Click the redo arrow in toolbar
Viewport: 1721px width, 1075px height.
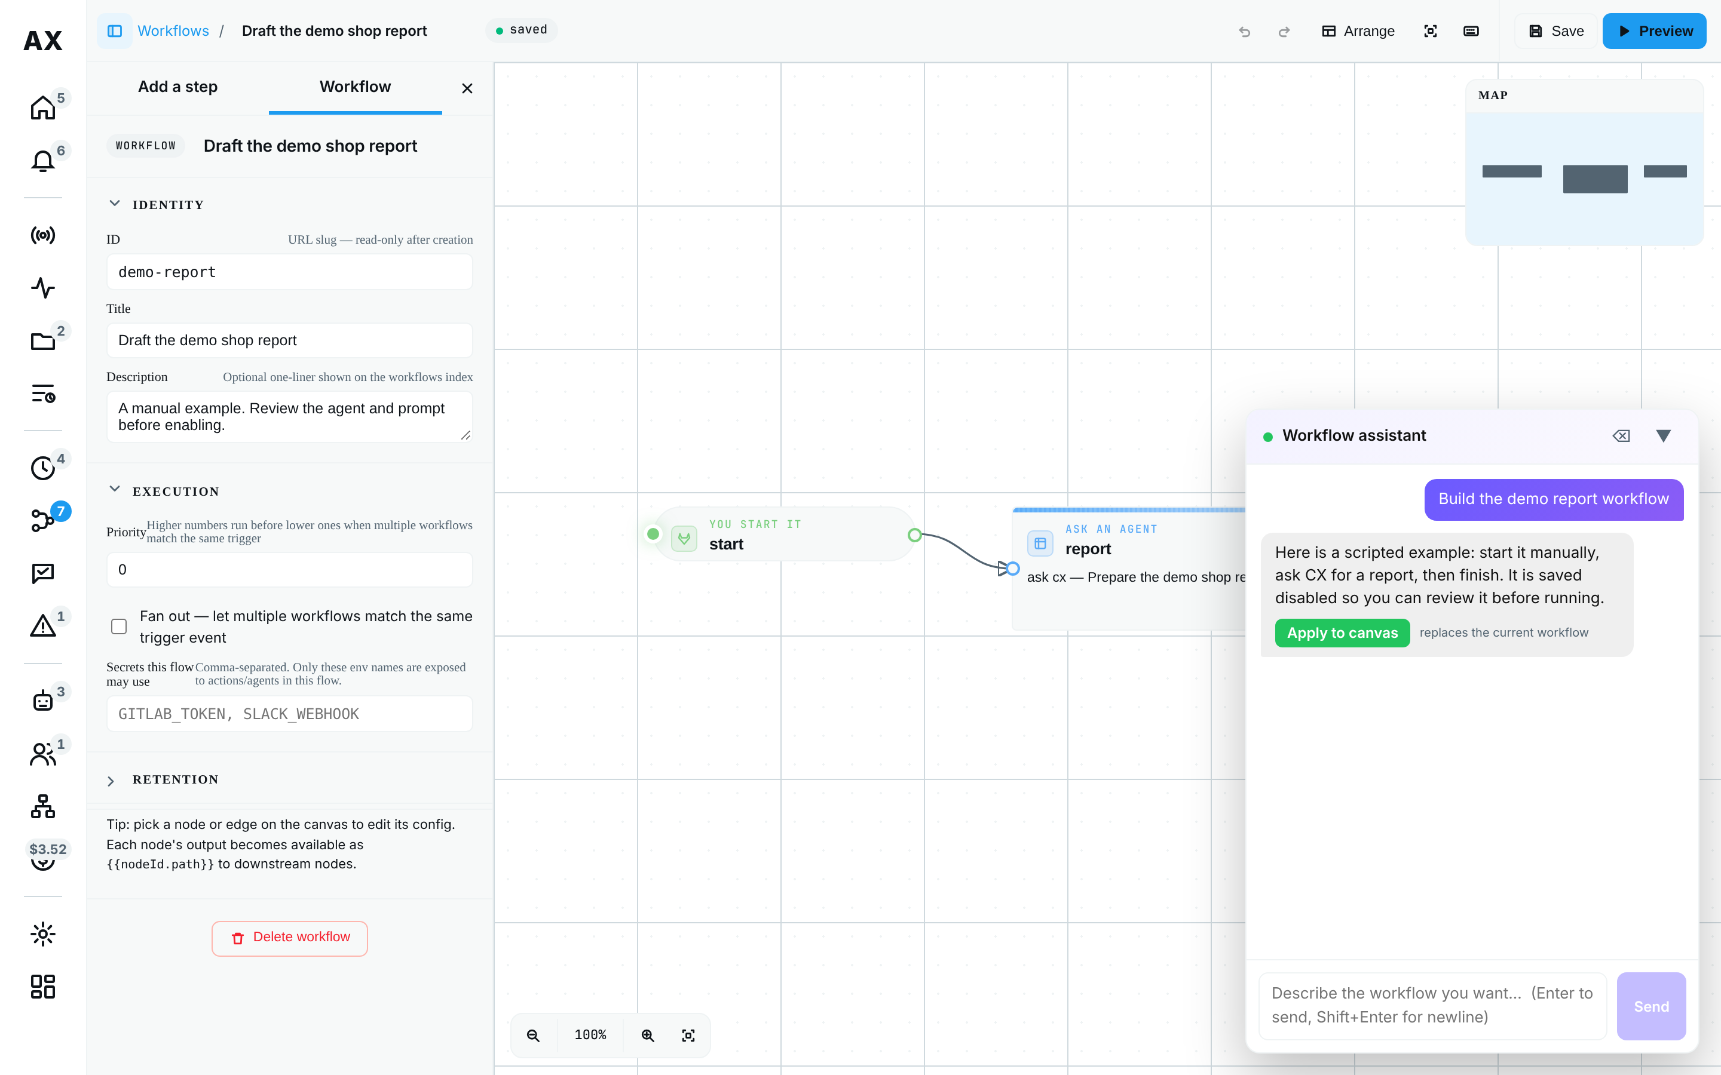click(x=1284, y=31)
